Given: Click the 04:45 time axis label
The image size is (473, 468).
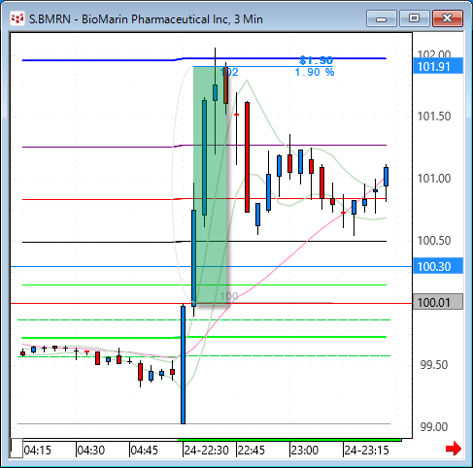Looking at the screenshot, I should pyautogui.click(x=145, y=451).
